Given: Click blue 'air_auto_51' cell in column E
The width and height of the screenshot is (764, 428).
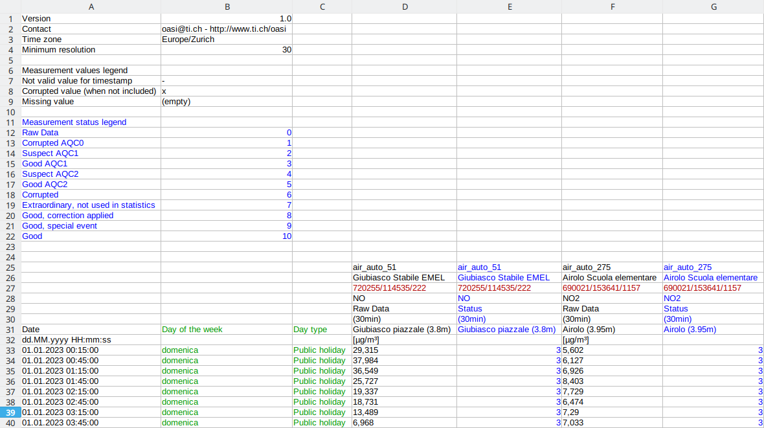Looking at the screenshot, I should pos(509,267).
